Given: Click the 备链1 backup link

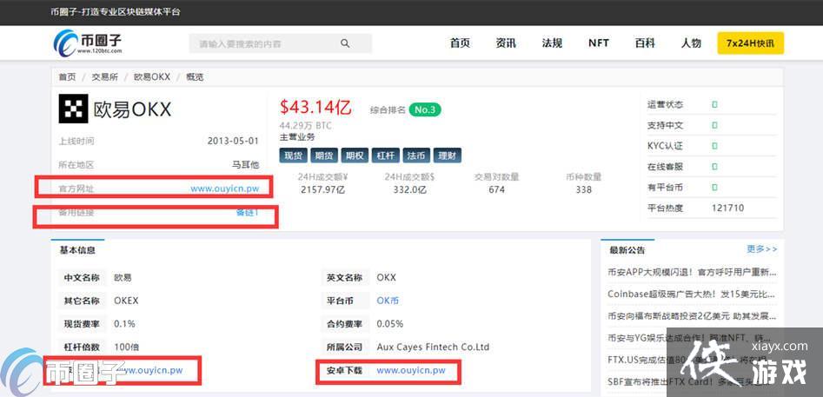Looking at the screenshot, I should 247,212.
